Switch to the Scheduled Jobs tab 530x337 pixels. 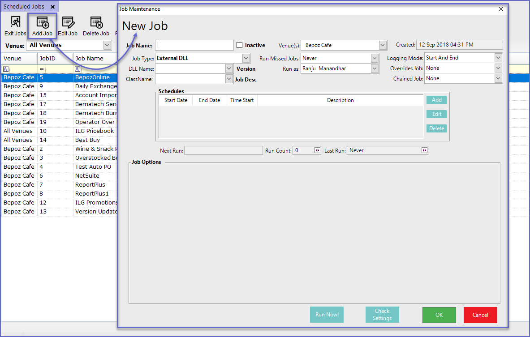pyautogui.click(x=25, y=7)
